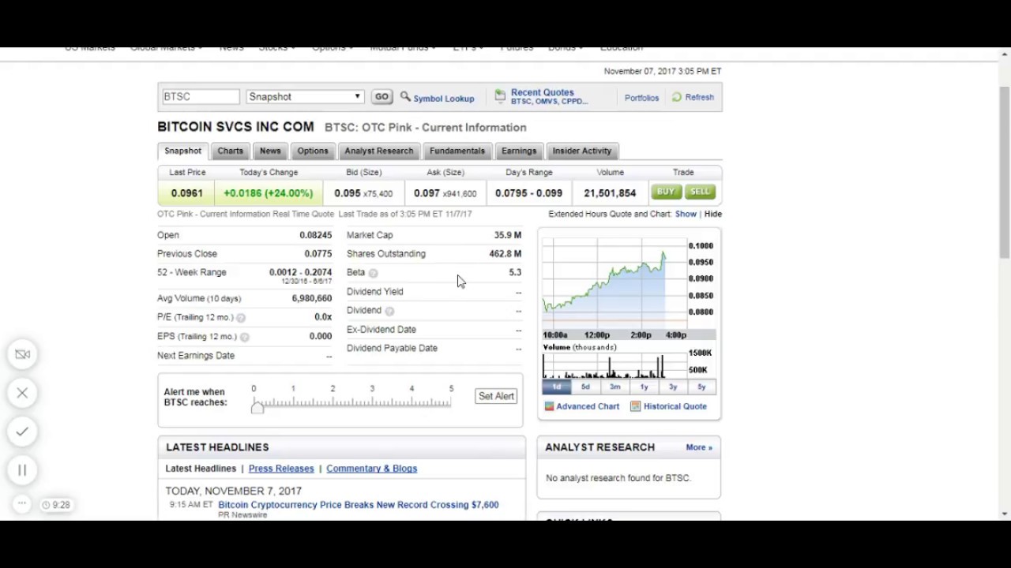This screenshot has width=1011, height=568.
Task: Click More » in Analyst Research
Action: tap(699, 447)
